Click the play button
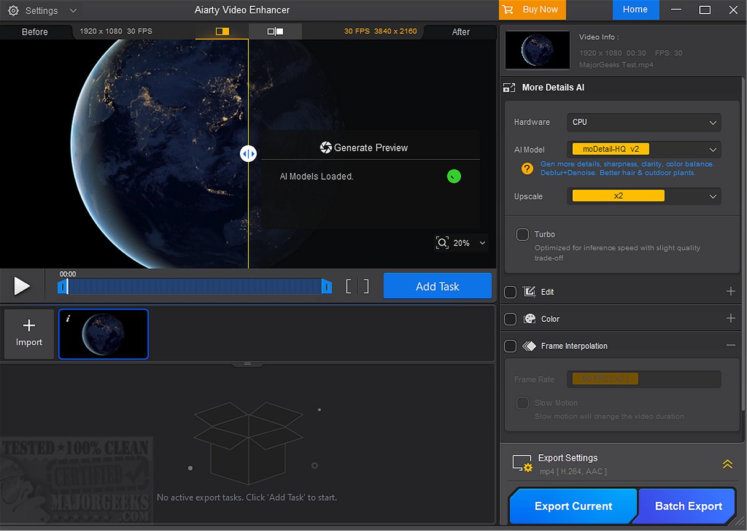This screenshot has height=531, width=747. click(x=22, y=286)
